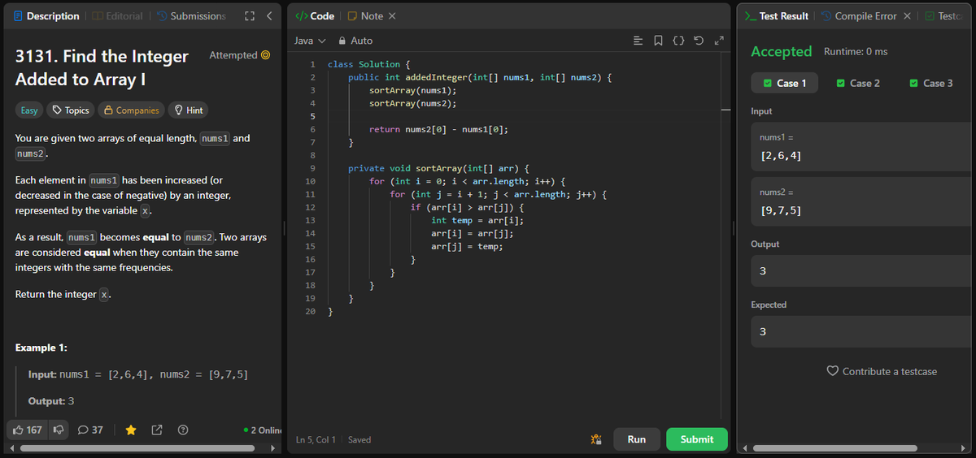Click the test result scrollbar right arrow
Viewport: 976px width, 458px height.
coord(964,448)
